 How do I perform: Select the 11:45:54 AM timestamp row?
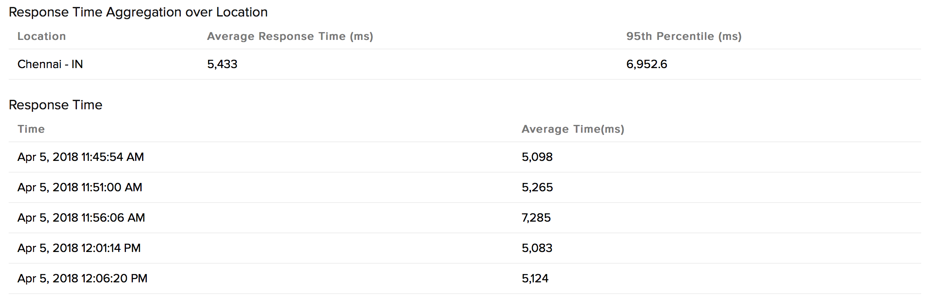click(81, 157)
